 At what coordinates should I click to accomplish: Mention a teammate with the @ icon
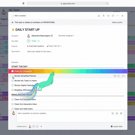coord(113,113)
